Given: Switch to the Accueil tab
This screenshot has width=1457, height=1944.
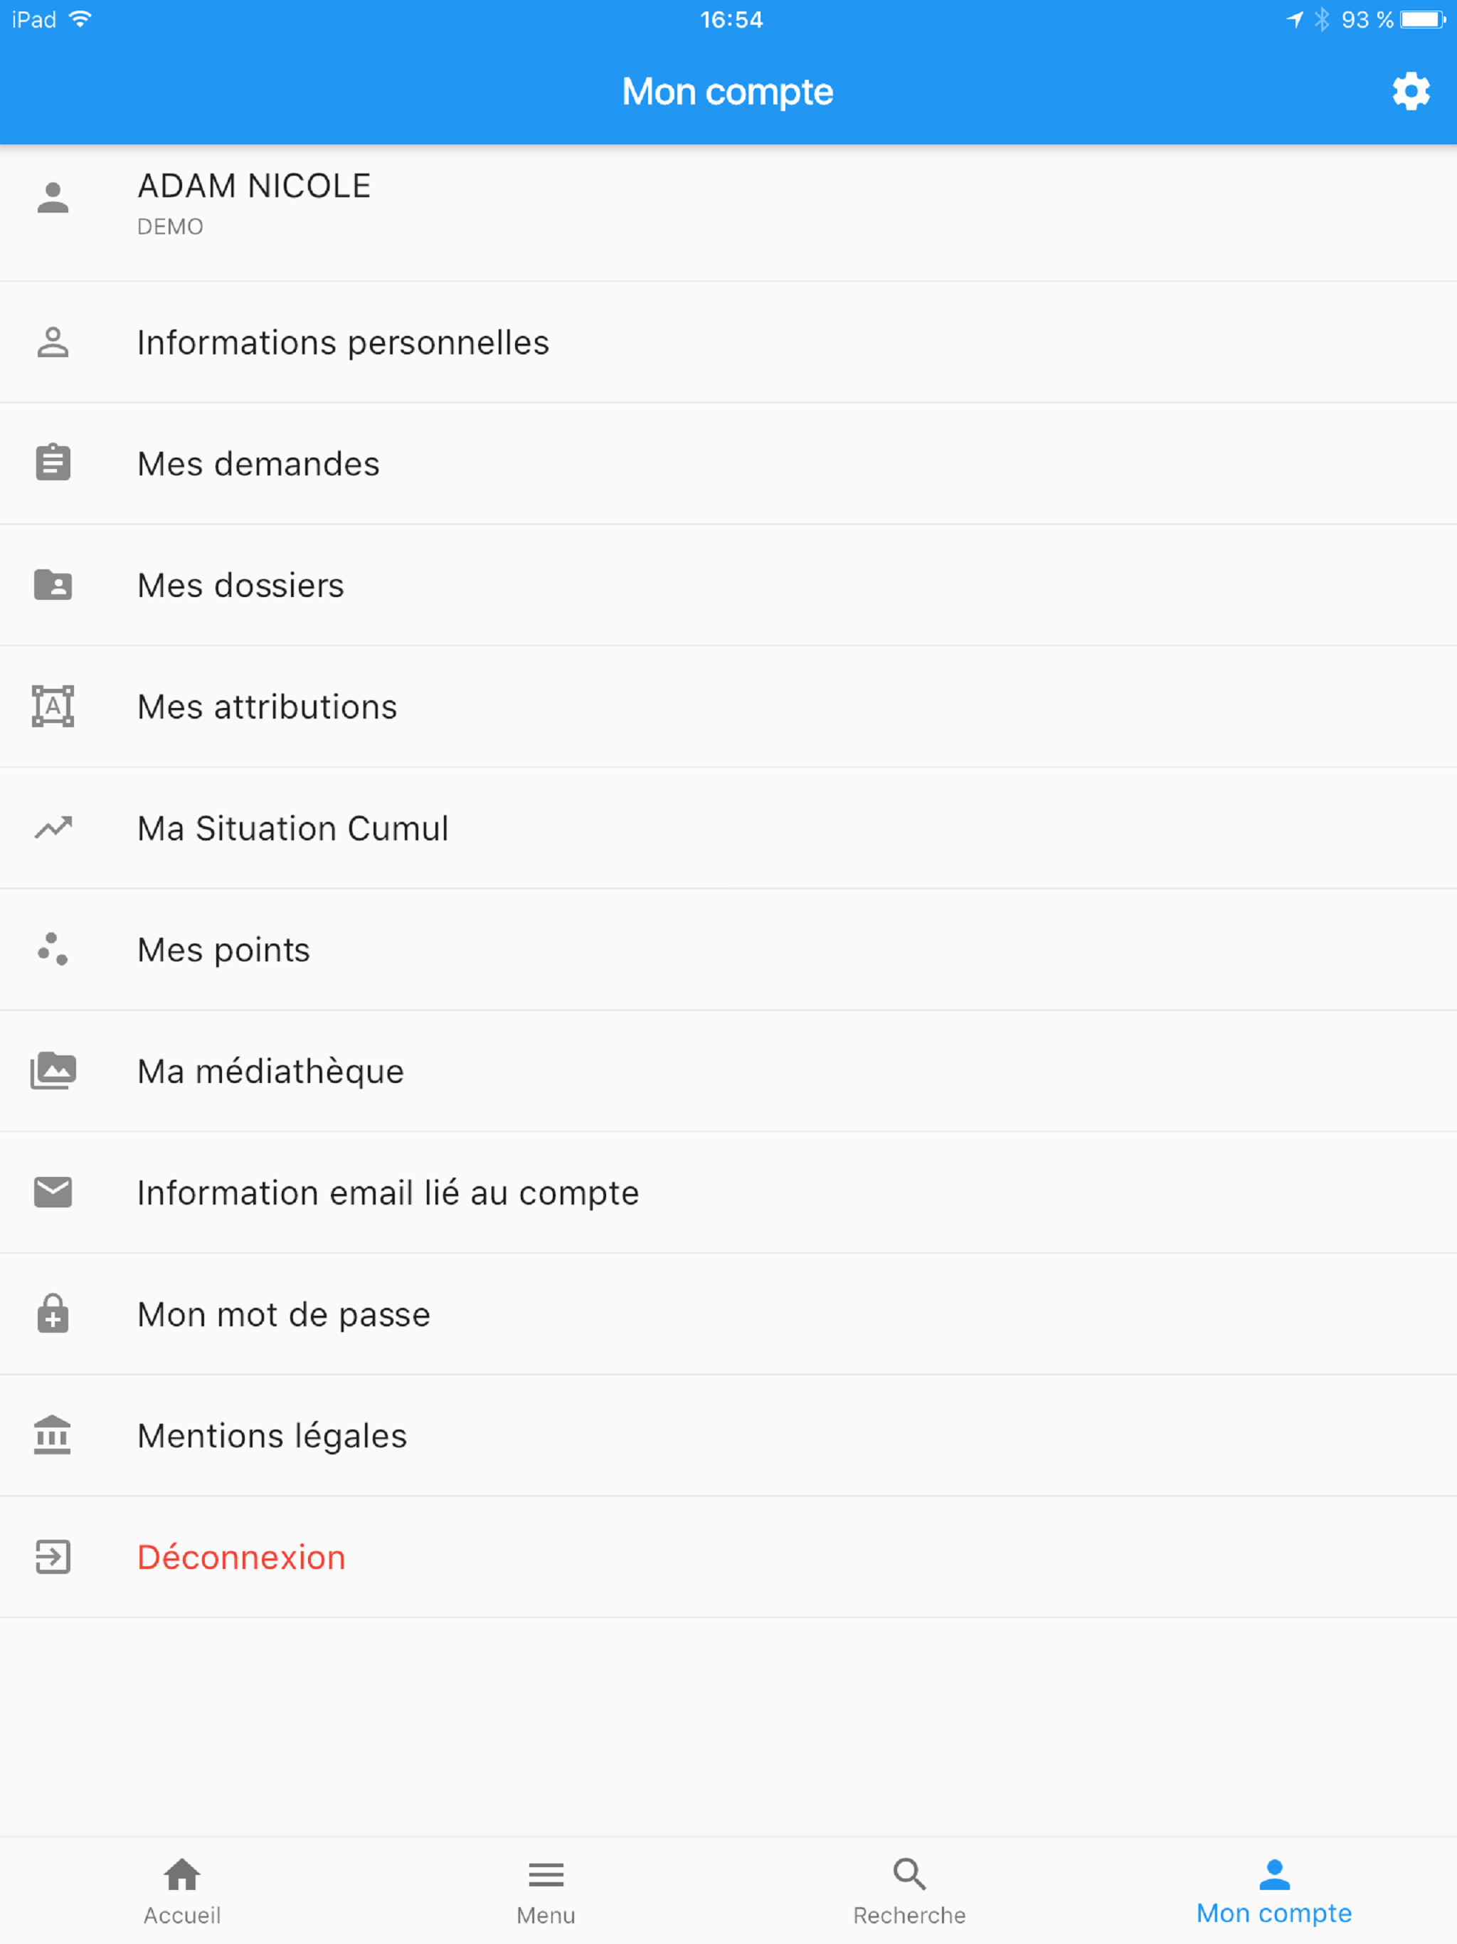Looking at the screenshot, I should pos(182,1891).
